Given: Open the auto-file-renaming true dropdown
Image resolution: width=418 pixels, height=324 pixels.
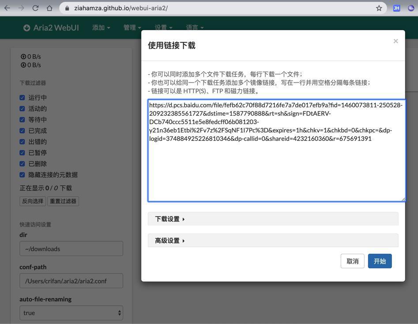Looking at the screenshot, I should [71, 313].
